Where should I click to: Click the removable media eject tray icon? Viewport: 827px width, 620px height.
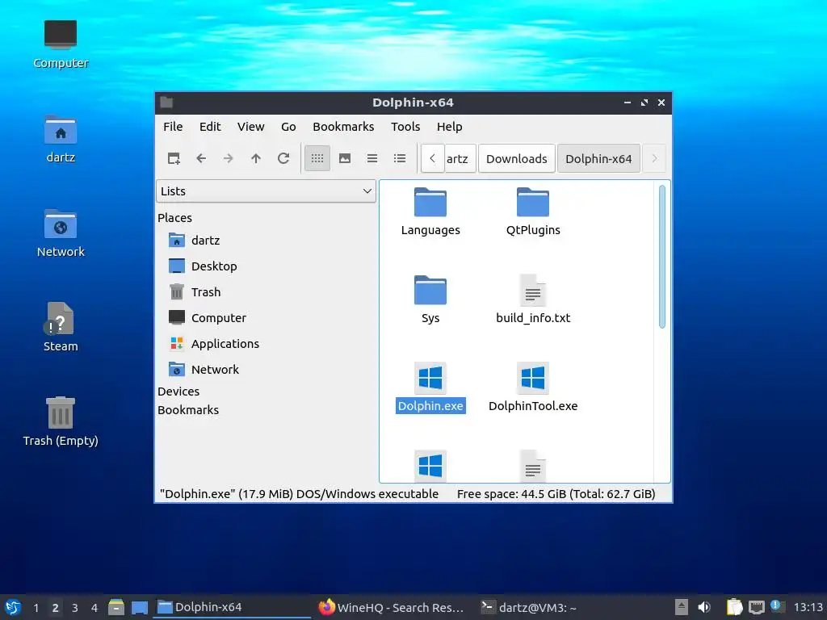682,607
